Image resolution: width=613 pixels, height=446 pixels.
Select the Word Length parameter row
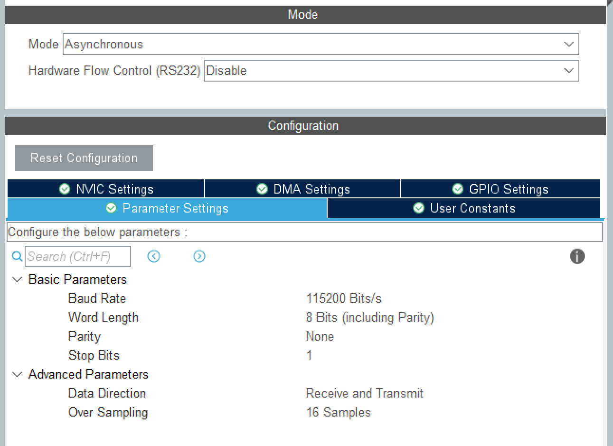[x=103, y=317]
